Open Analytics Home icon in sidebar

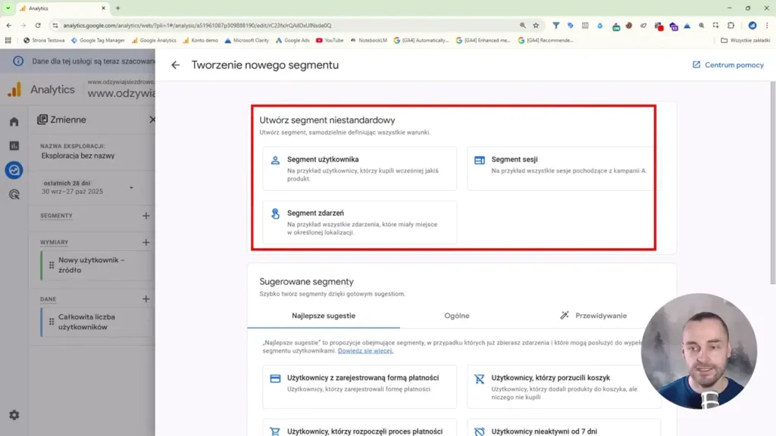point(14,122)
